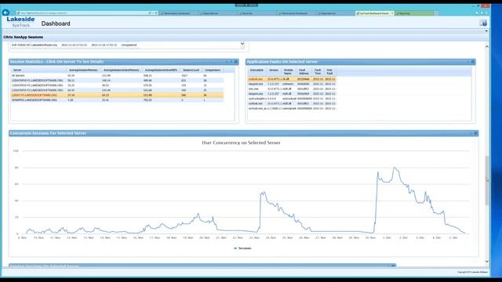Toggle the Sessions series in chart legend
Image resolution: width=502 pixels, height=282 pixels.
coord(242,248)
